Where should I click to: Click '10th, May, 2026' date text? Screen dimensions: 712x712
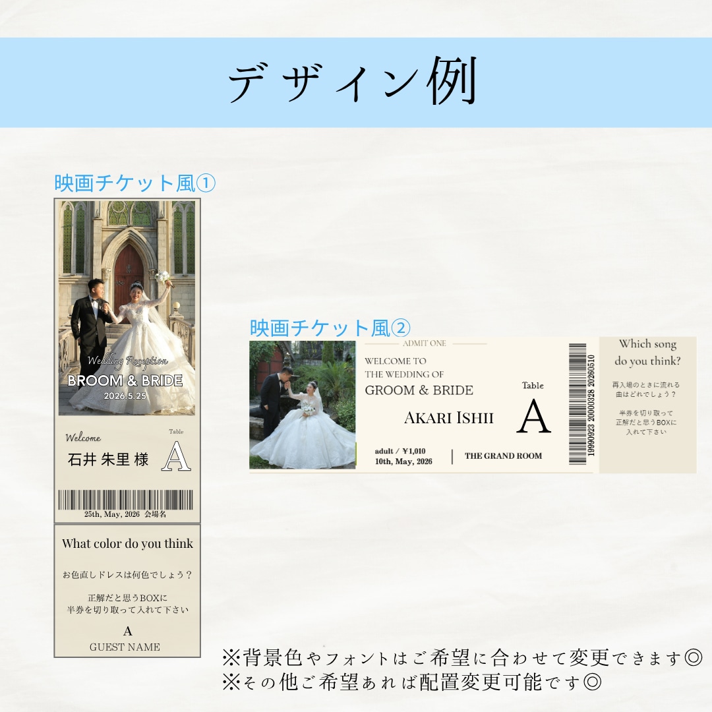click(x=403, y=461)
